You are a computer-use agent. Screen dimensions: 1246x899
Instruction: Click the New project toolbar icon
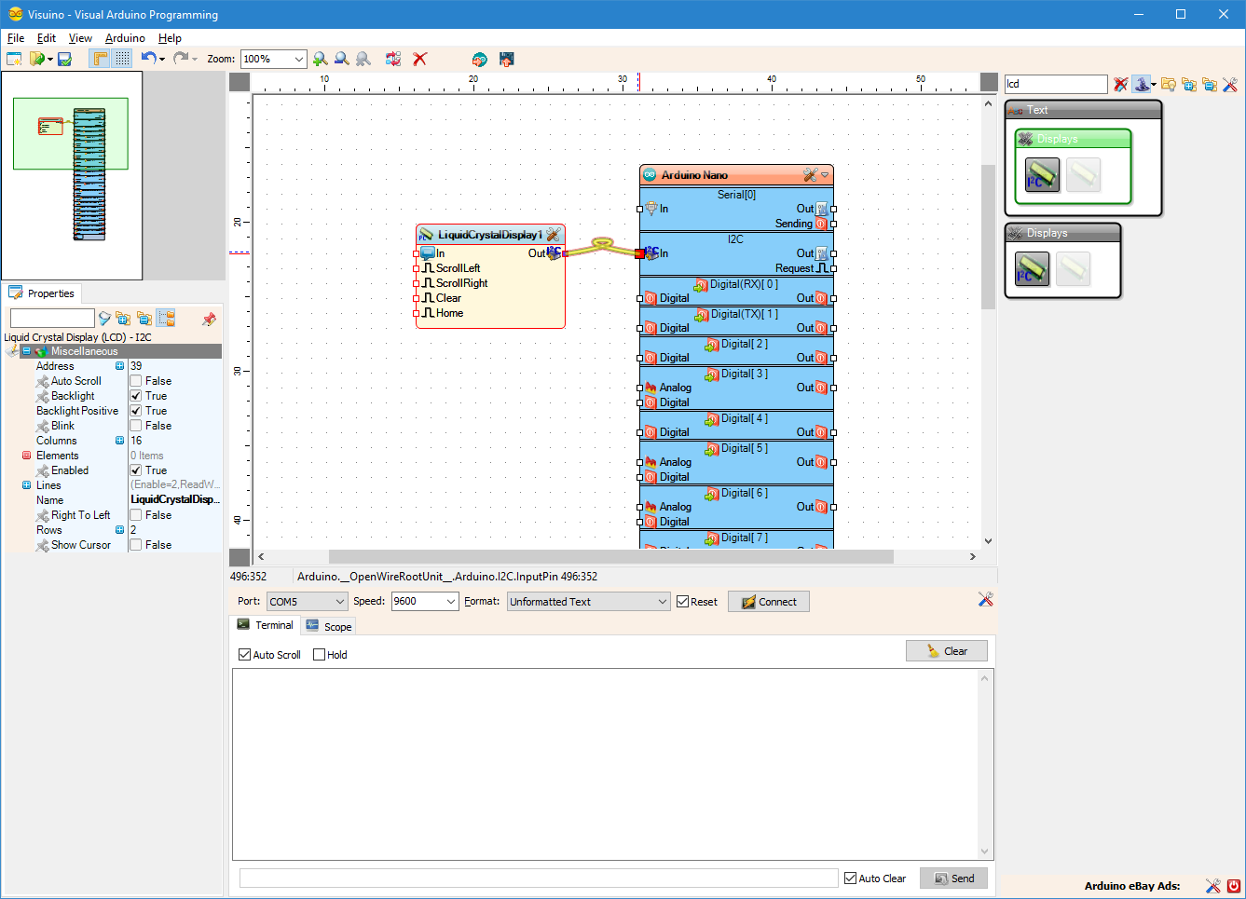14,59
